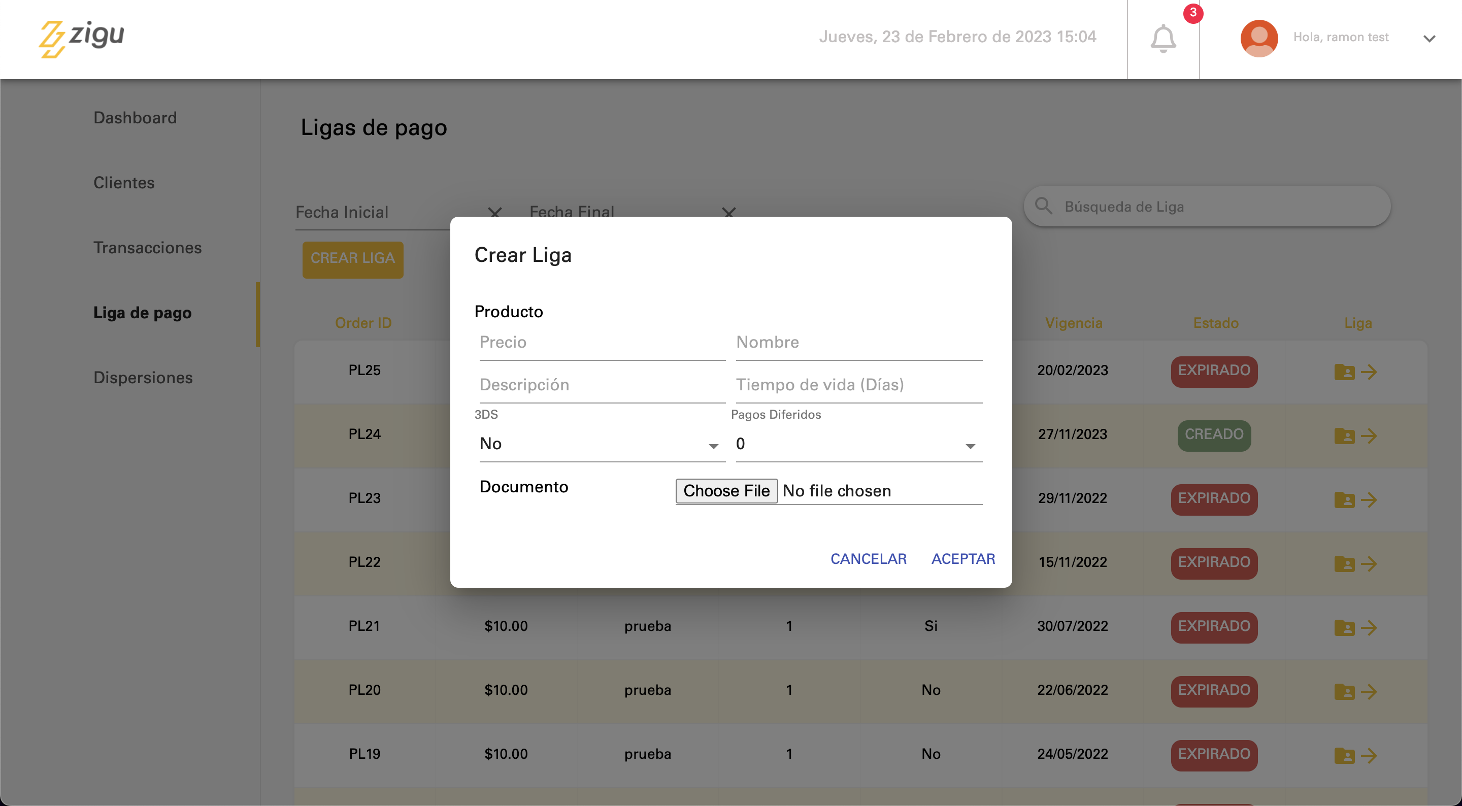Image resolution: width=1462 pixels, height=806 pixels.
Task: Click the Liga column header
Action: 1357,322
